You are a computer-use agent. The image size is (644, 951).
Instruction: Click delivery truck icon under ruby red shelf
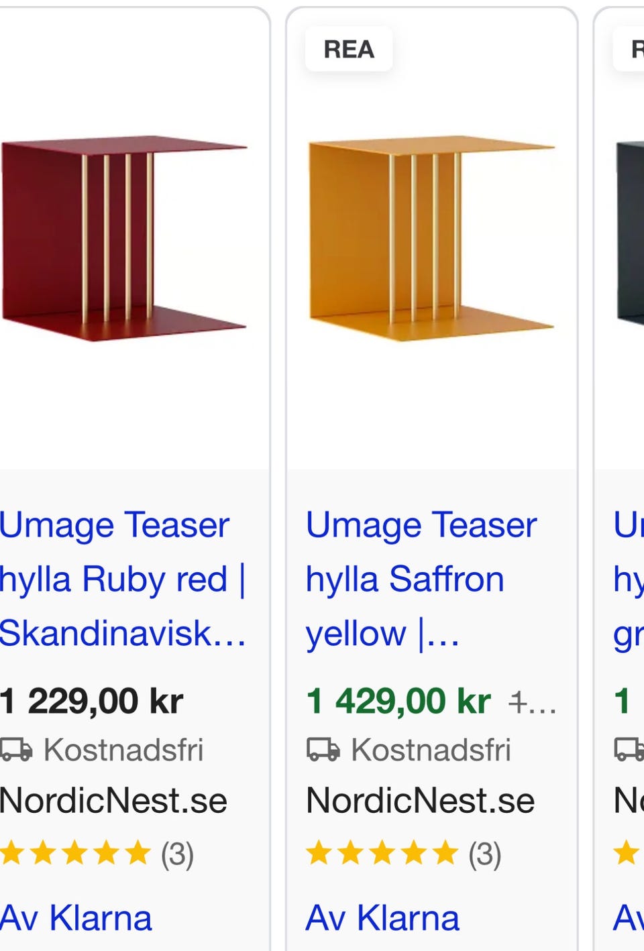(x=15, y=750)
